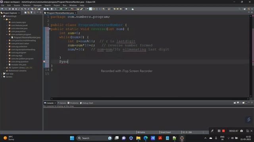Show hidden system tray icons chevron
Screen dimensions: 254x142
[205, 138]
